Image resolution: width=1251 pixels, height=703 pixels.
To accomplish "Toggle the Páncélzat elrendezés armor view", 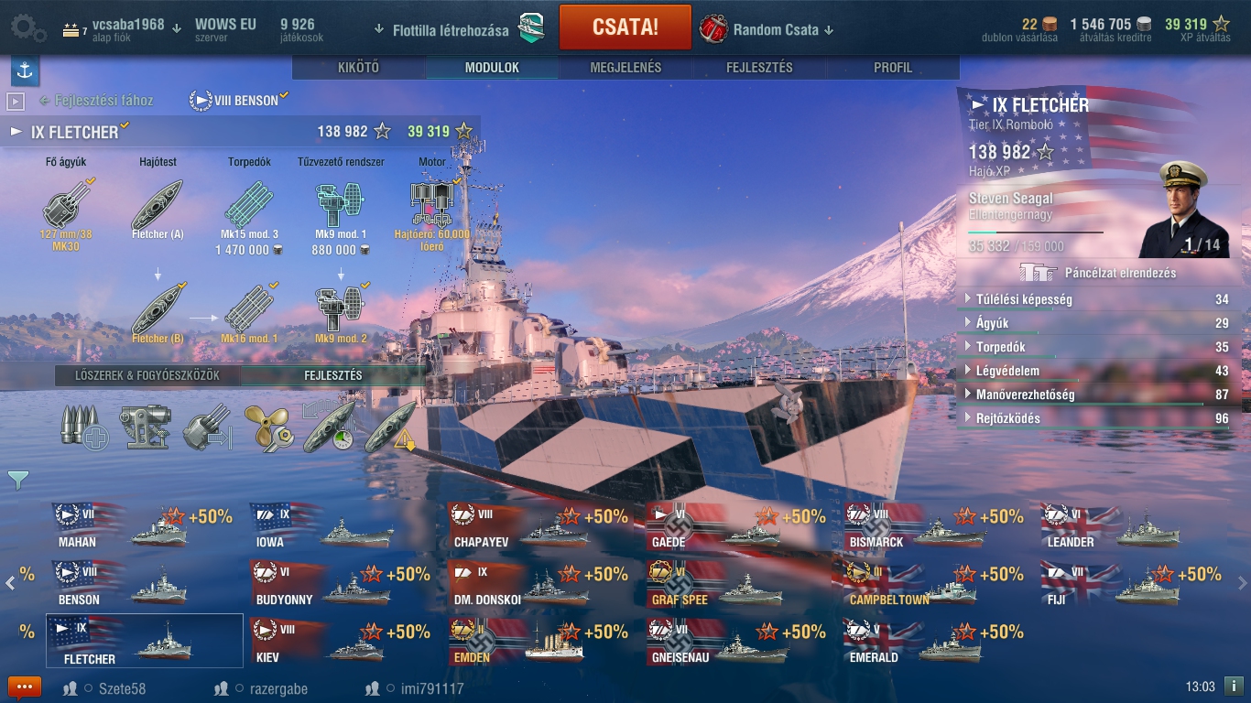I will 1099,273.
